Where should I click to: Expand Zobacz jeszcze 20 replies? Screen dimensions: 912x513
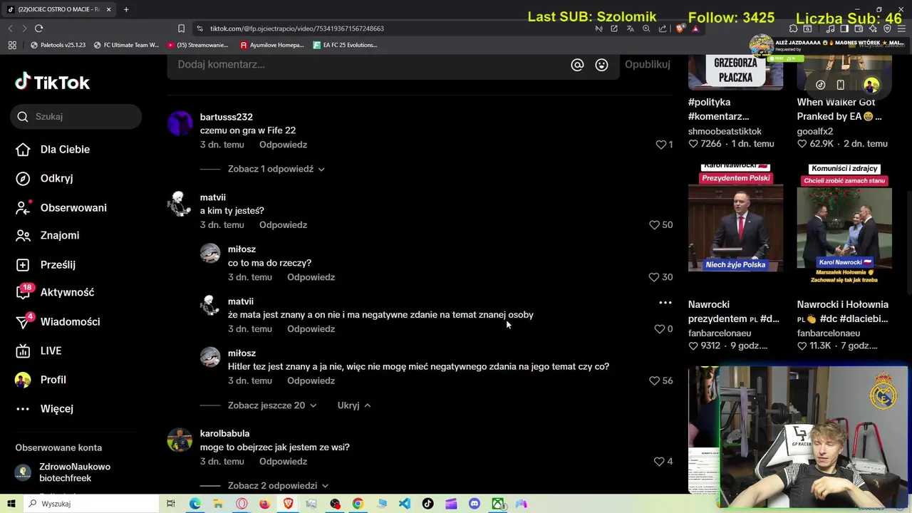click(x=271, y=405)
